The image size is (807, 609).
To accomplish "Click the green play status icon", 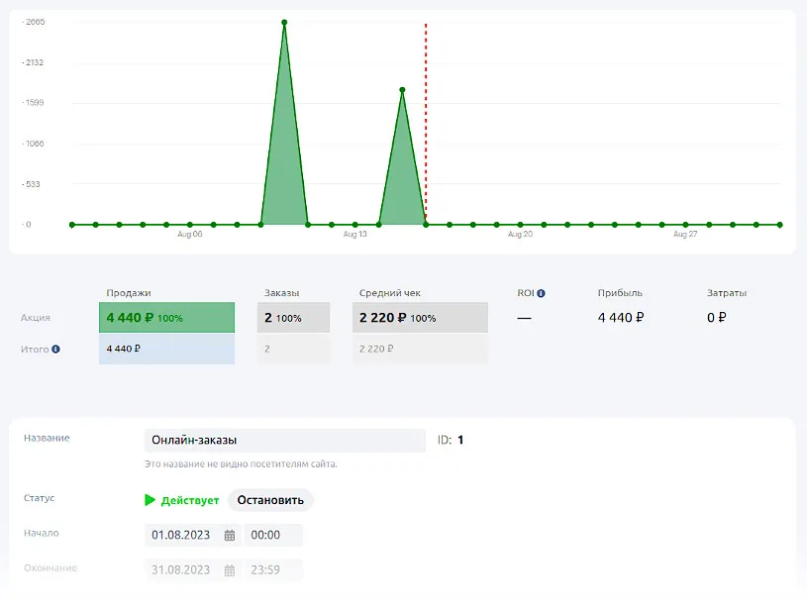I will click(x=151, y=500).
